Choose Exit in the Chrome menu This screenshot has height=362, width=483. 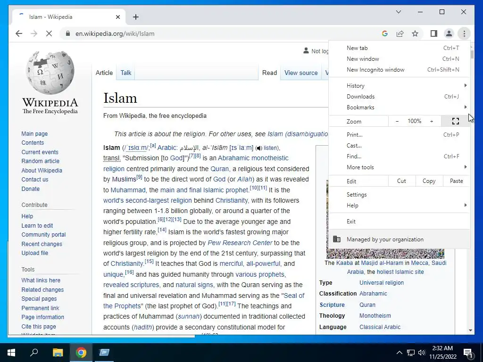399,222
